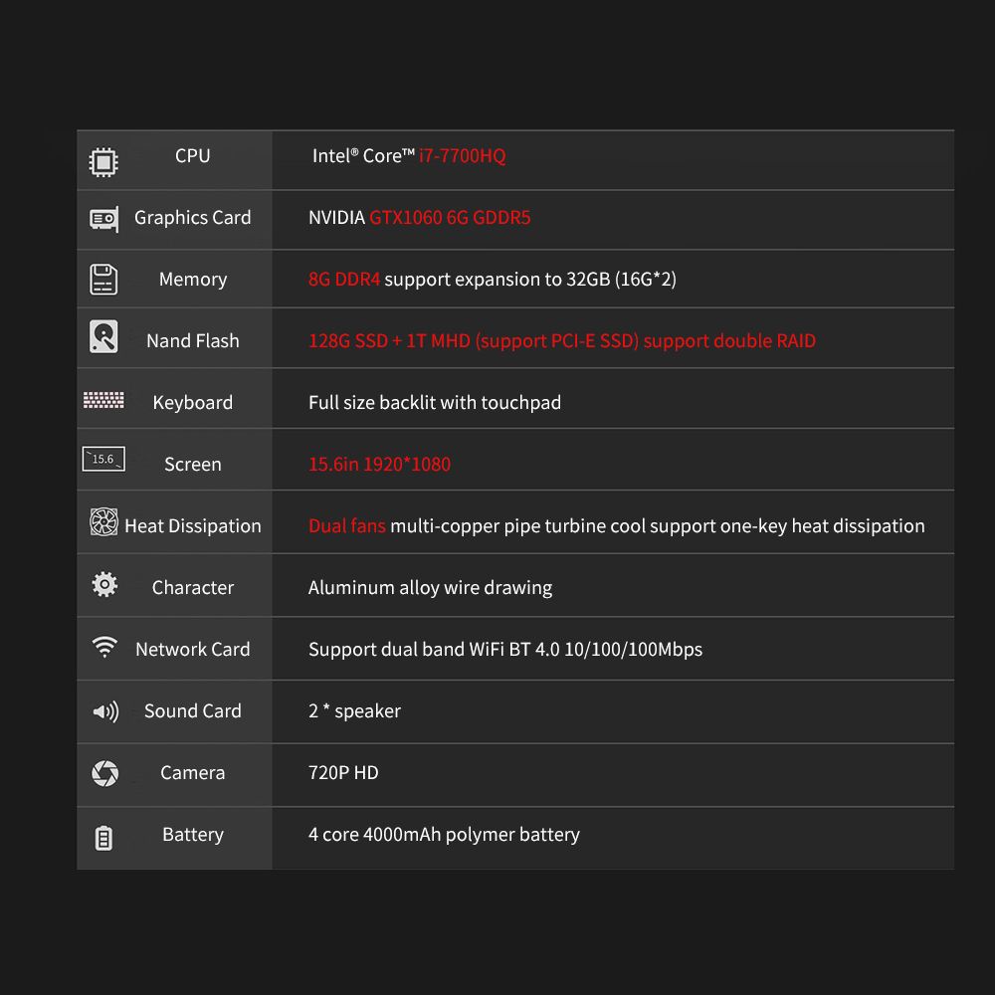
Task: Click the CPU chip icon
Action: [103, 162]
